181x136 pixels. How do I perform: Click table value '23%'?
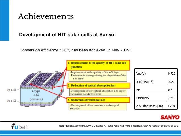coord(172,97)
